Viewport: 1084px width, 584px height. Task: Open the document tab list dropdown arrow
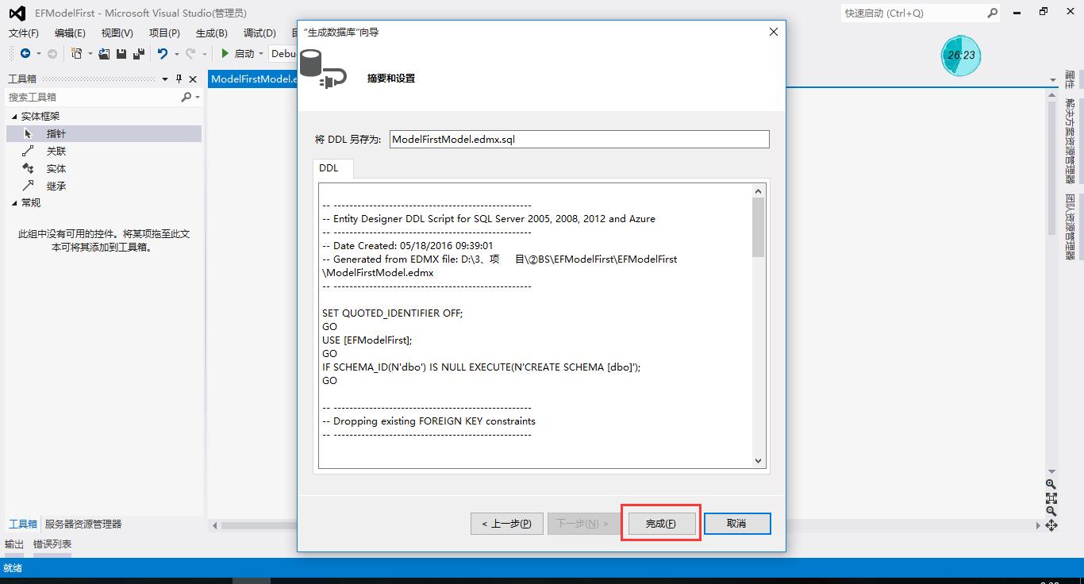click(1051, 79)
